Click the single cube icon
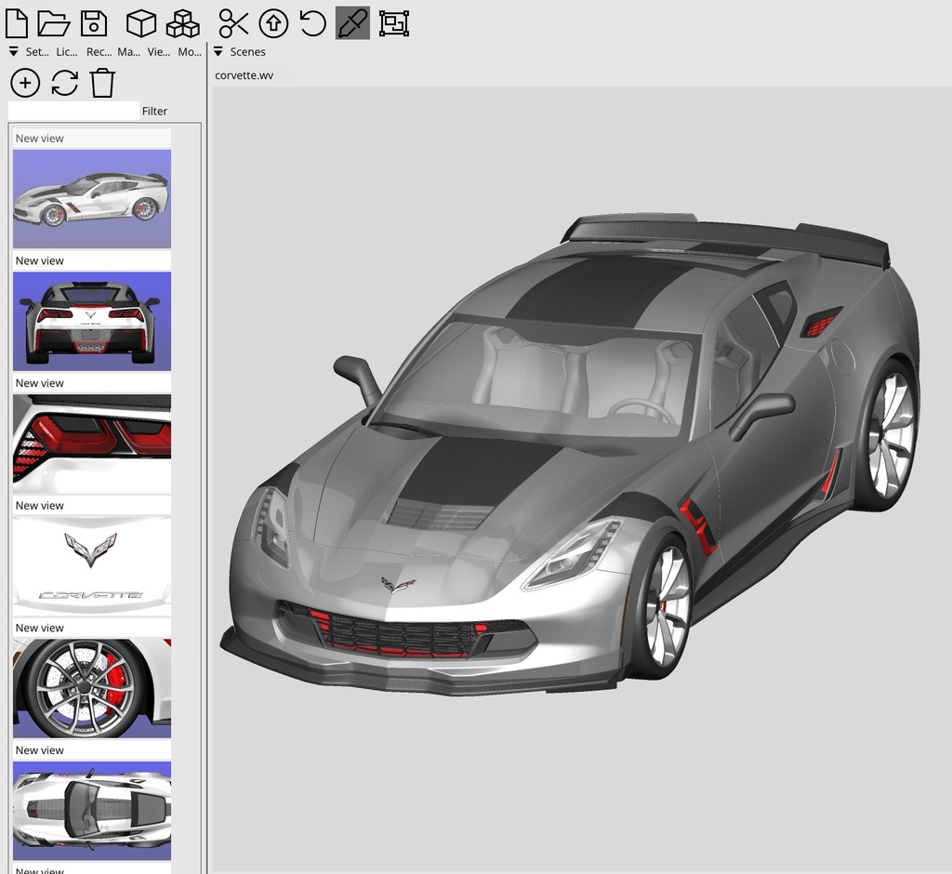The width and height of the screenshot is (952, 874). click(141, 22)
